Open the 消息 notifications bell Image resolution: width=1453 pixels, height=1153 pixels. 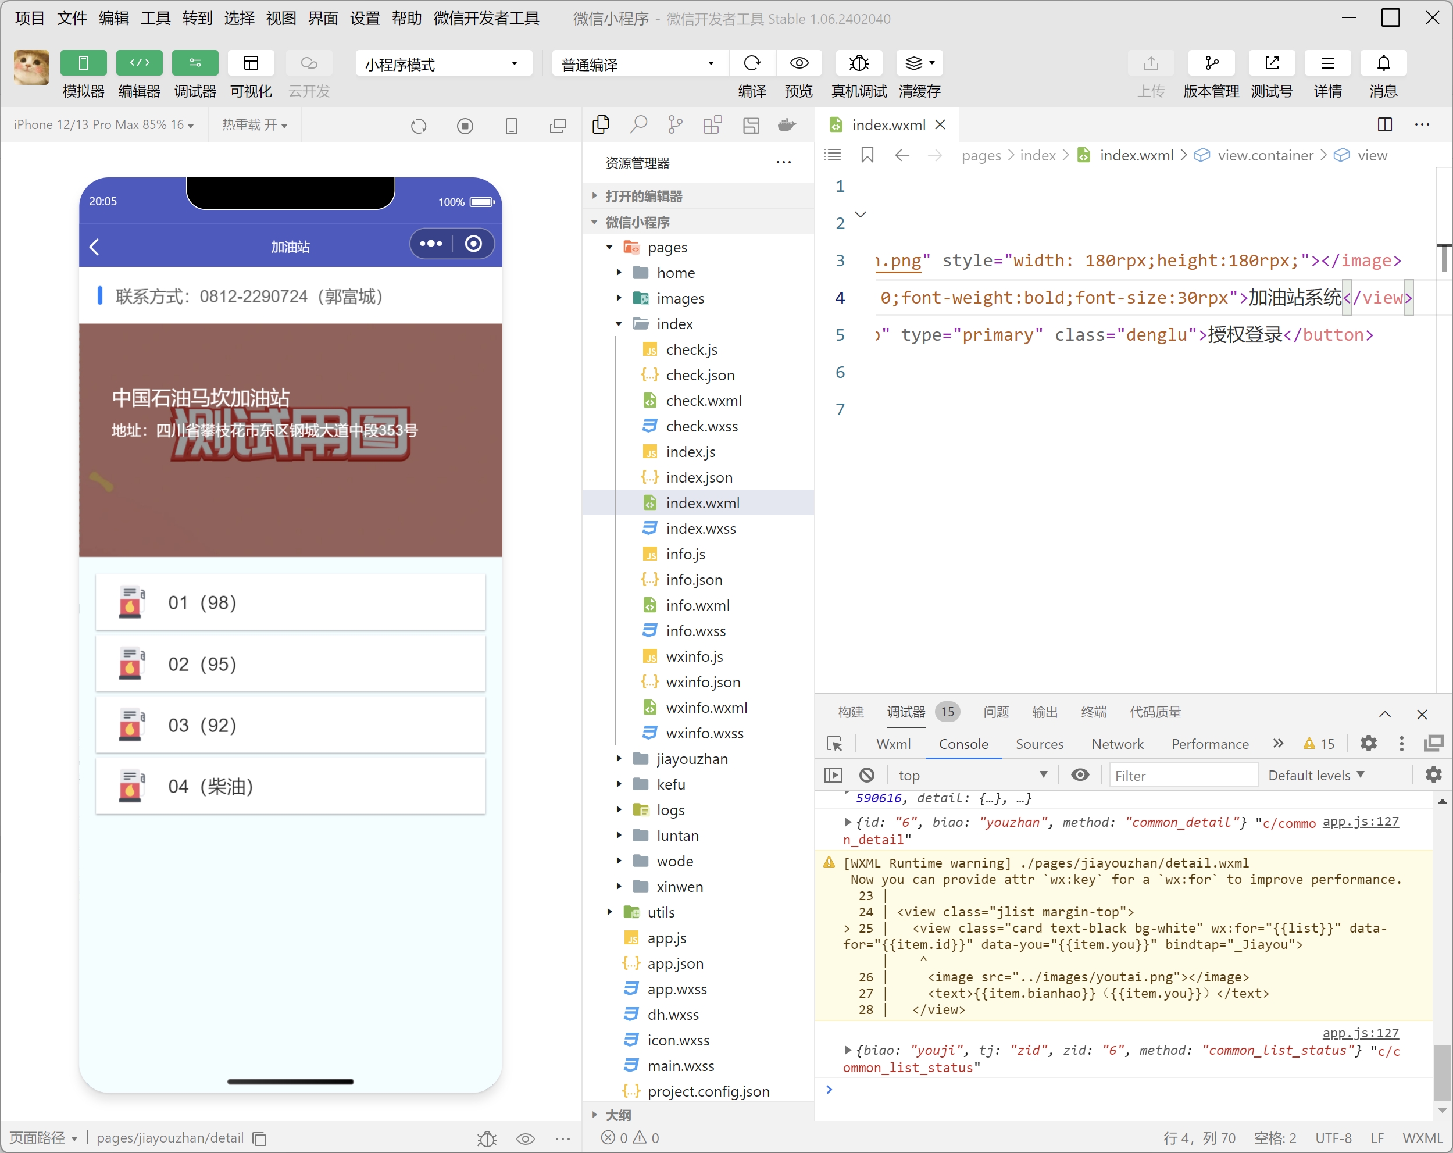tap(1383, 63)
